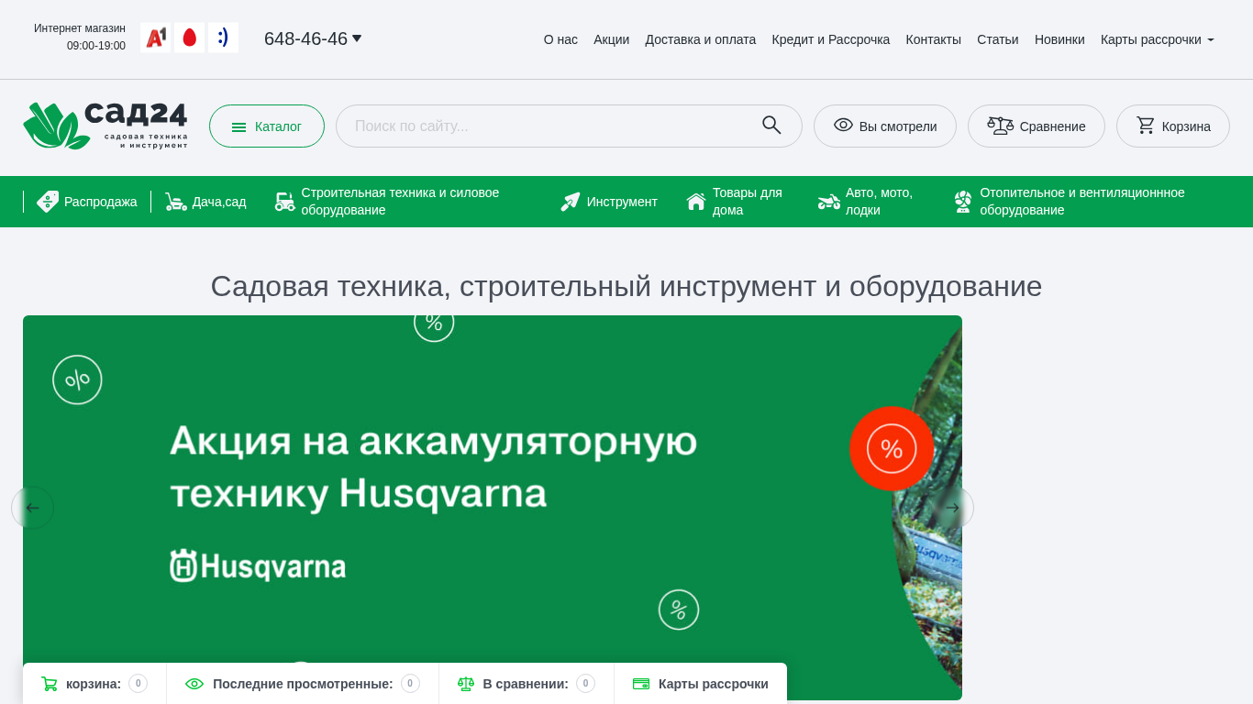This screenshot has width=1253, height=704.
Task: Click Карты рассрочки in bottom bar
Action: (x=714, y=684)
